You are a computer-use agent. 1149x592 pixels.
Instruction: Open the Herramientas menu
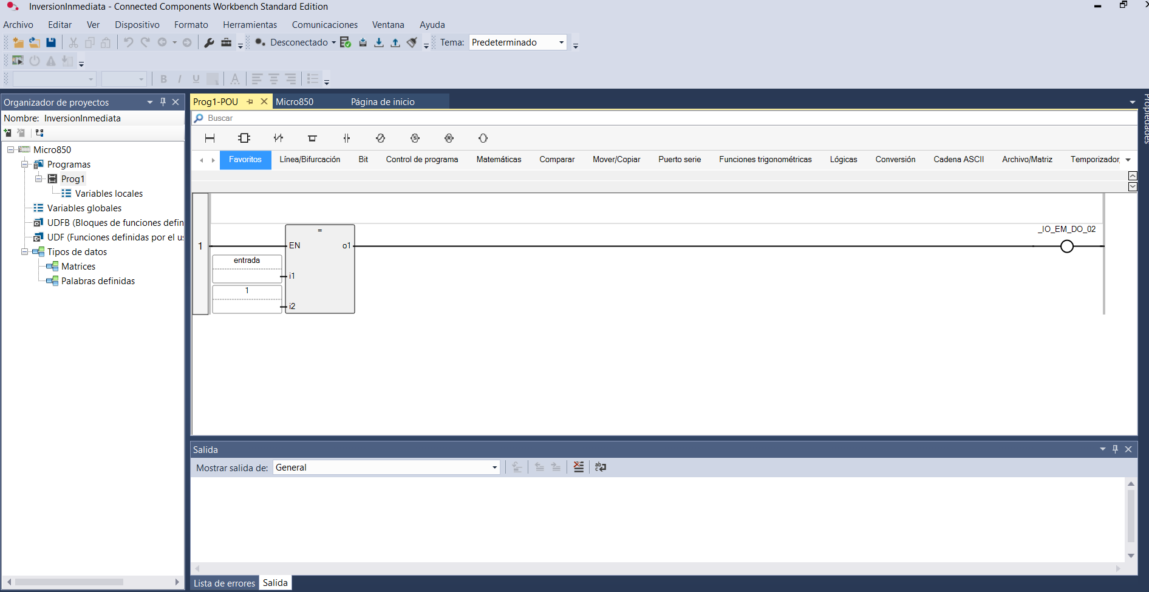point(250,25)
